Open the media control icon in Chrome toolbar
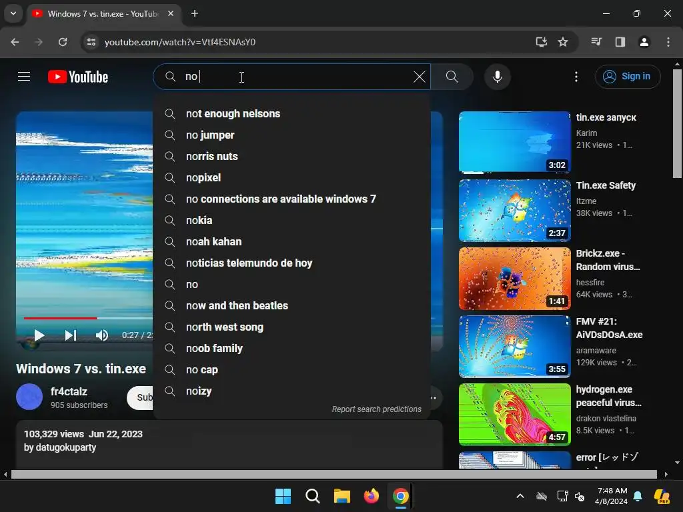The image size is (683, 512). point(596,42)
